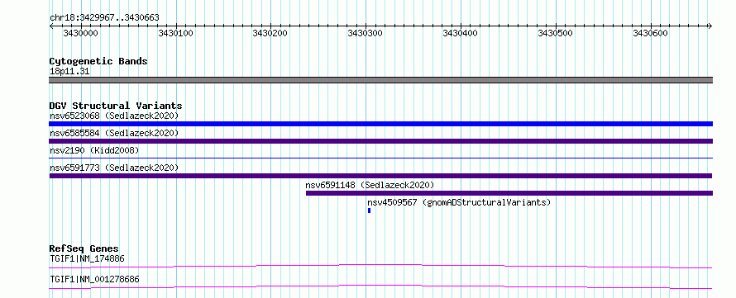Click the 3430300 ruler tick label
The width and height of the screenshot is (736, 298).
point(366,33)
